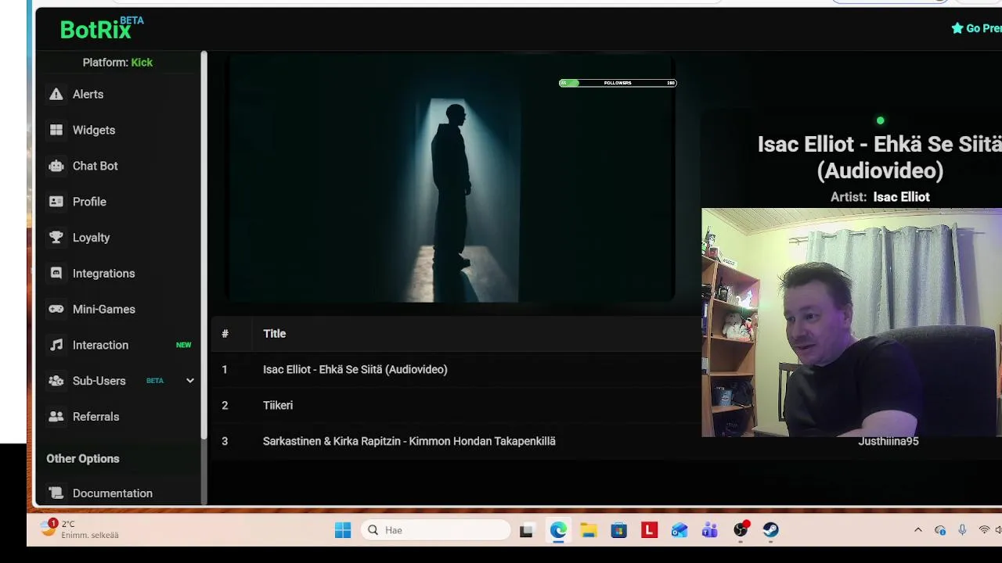Click the sidebar vertical scrollbar

click(204, 244)
